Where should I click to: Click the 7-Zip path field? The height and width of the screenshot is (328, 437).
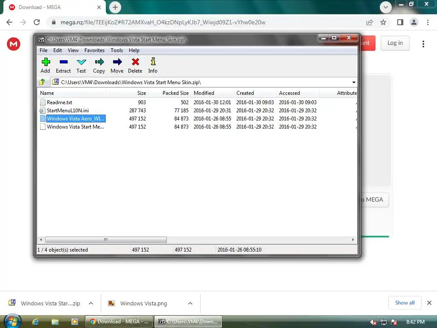coord(200,82)
